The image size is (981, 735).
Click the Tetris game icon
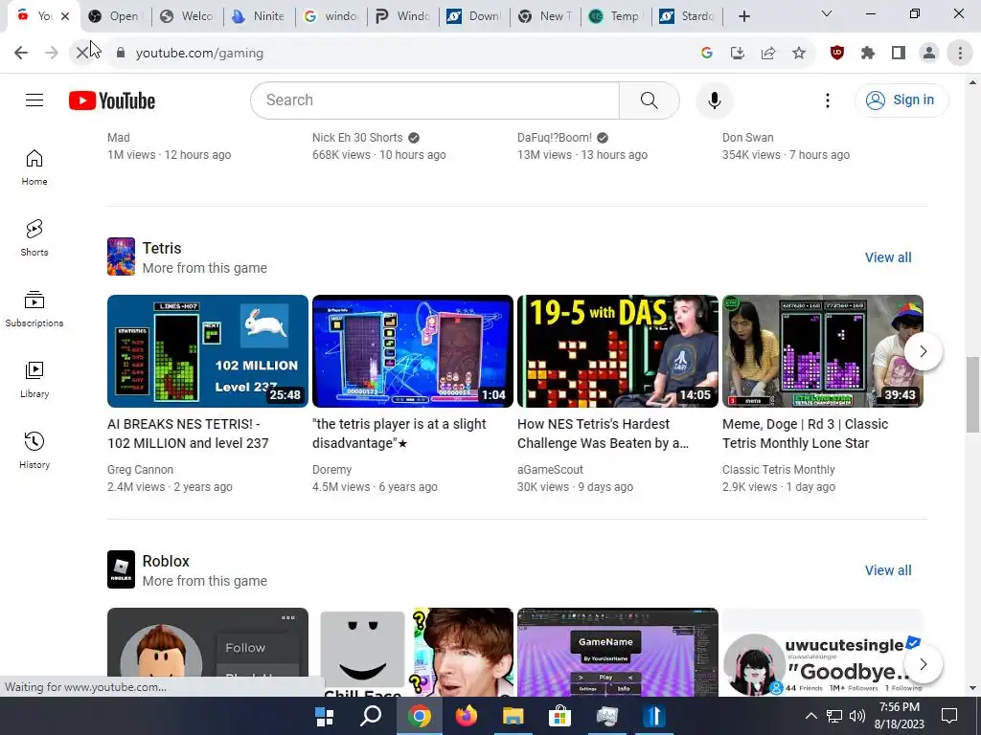(121, 256)
